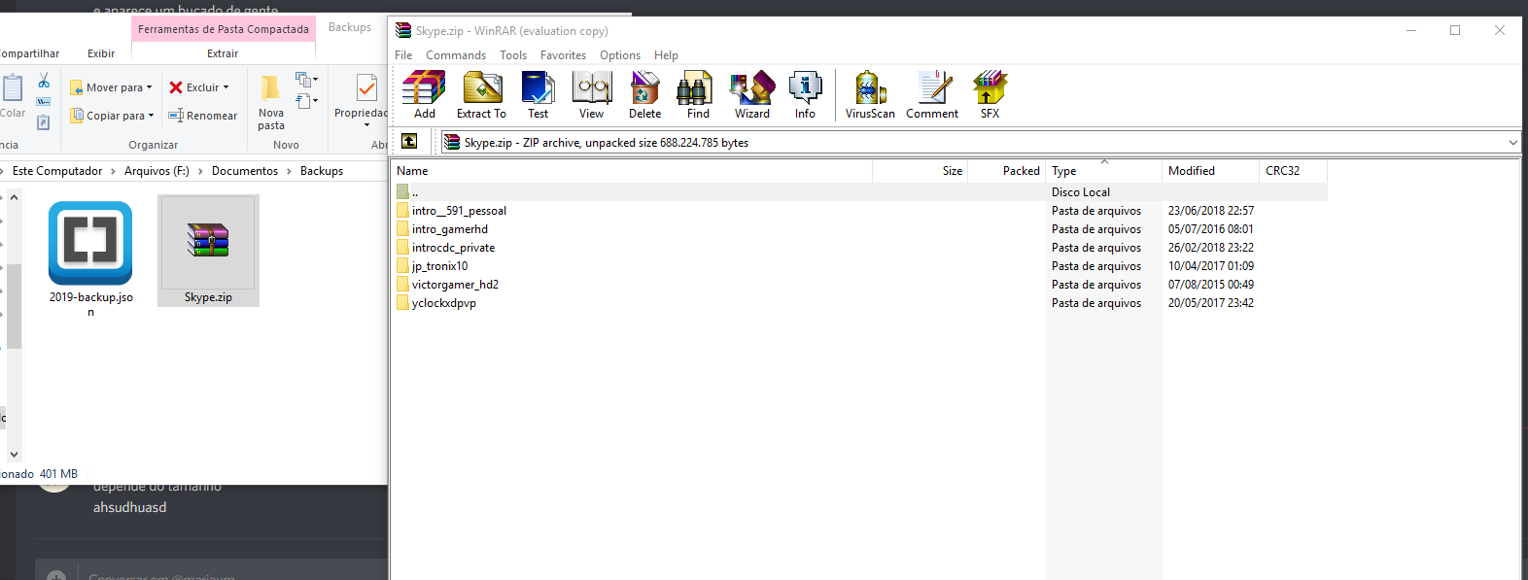
Task: Run Test on the archive in WinRAR
Action: click(538, 95)
